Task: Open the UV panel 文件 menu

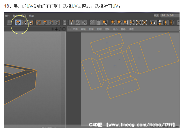Action: (75, 29)
